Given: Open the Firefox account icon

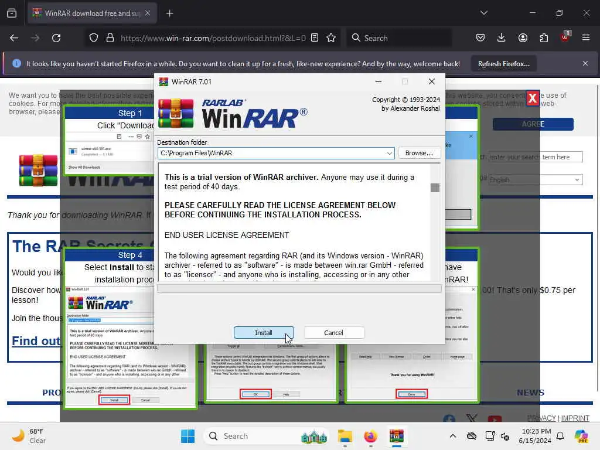Looking at the screenshot, I should tap(523, 38).
